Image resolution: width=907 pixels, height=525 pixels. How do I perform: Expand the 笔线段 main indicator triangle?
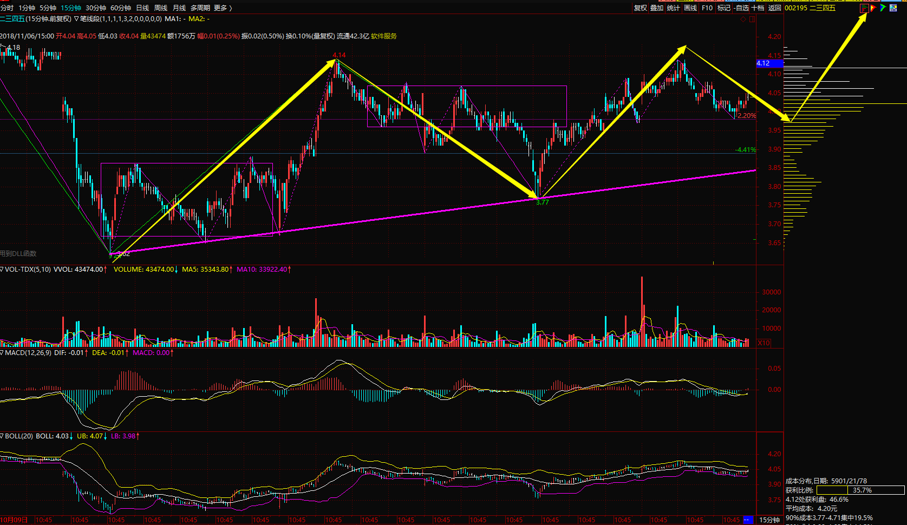click(76, 19)
